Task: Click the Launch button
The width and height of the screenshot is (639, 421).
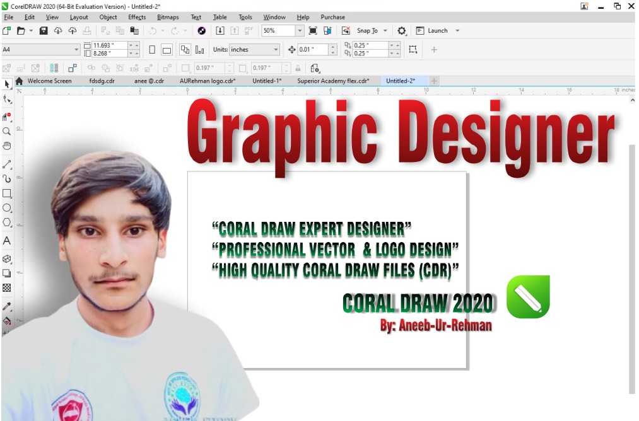Action: (x=437, y=30)
